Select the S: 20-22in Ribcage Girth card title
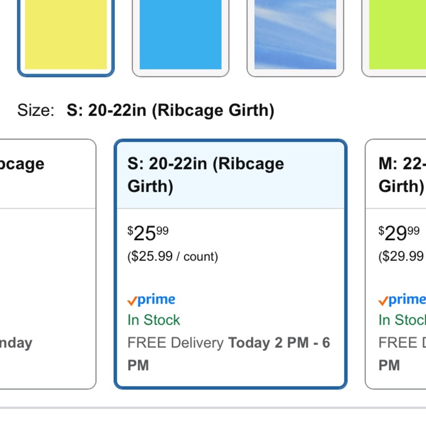 pos(206,175)
